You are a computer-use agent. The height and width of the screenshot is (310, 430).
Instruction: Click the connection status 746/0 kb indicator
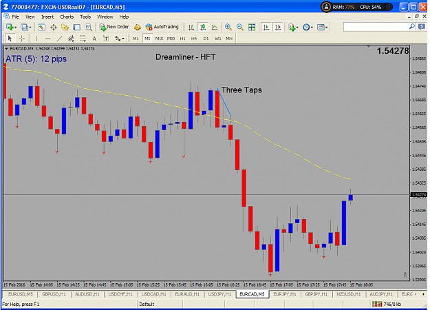tap(387, 304)
